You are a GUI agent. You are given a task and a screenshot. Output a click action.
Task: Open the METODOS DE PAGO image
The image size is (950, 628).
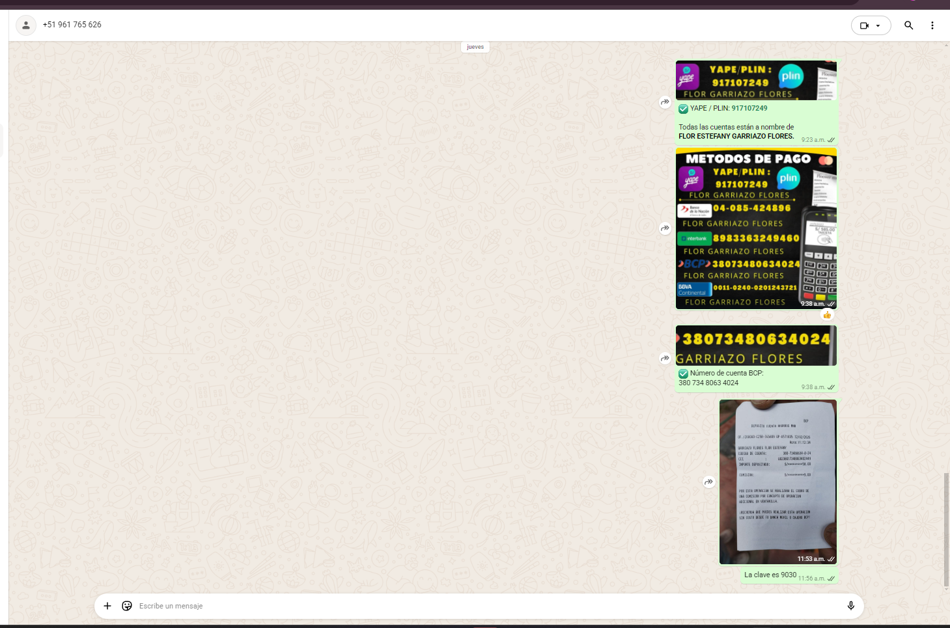[755, 228]
